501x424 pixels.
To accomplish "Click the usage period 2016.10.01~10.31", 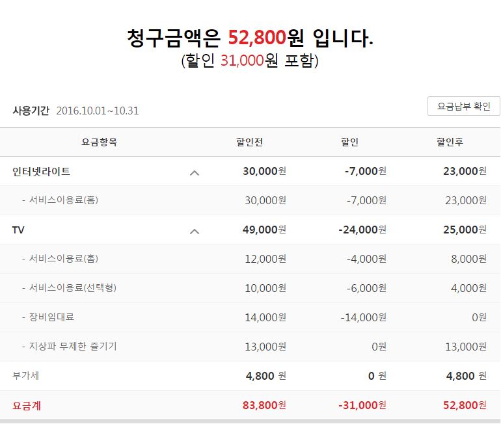I will point(97,111).
